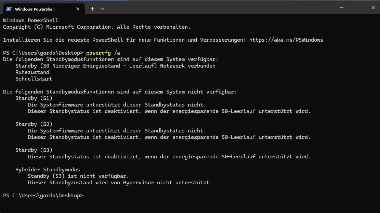380x213 pixels.
Task: Maximize the terminal window
Action: 357,8
